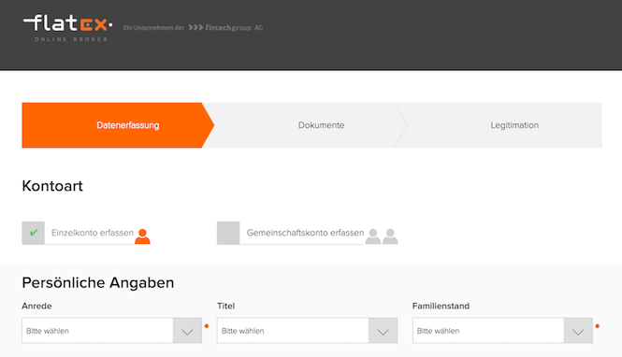Click the gray two-person joint account icon
Screen dimensions: 622x357
coord(382,236)
